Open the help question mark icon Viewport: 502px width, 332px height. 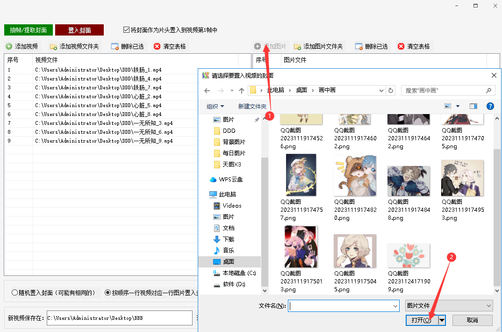click(490, 106)
